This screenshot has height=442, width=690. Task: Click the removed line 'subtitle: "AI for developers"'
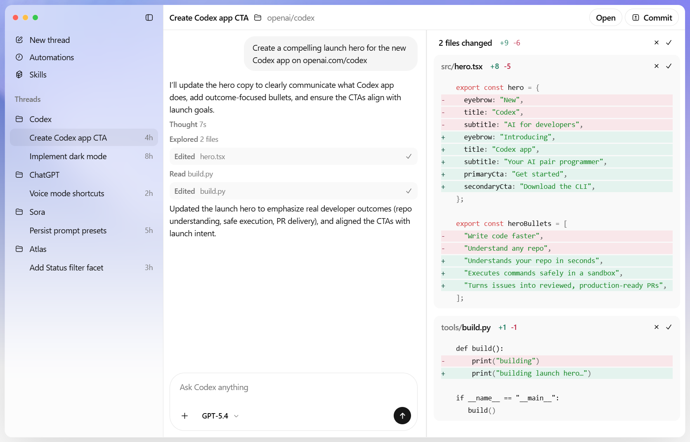(x=557, y=125)
